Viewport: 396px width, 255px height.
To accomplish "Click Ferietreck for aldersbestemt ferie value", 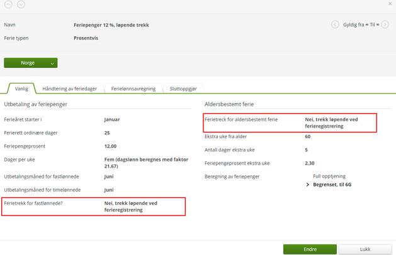I will coord(331,122).
